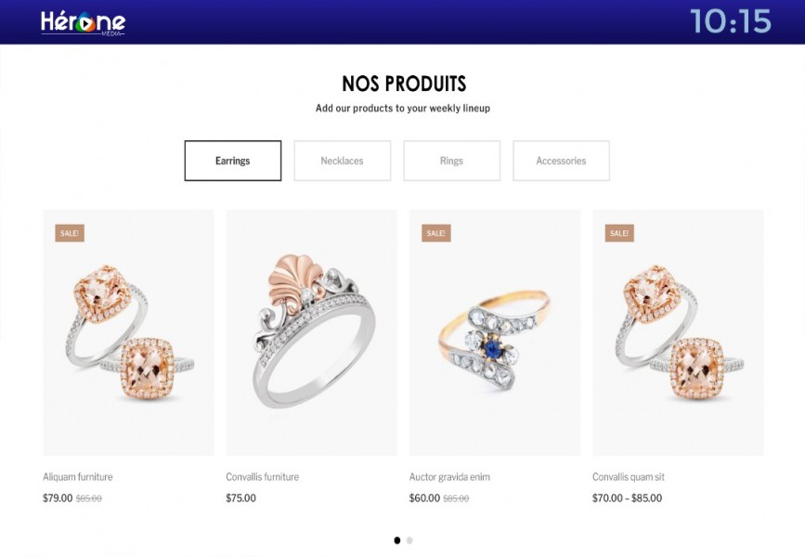Screen dimensions: 805x557
Task: Click the Hérone Media logo
Action: click(83, 23)
